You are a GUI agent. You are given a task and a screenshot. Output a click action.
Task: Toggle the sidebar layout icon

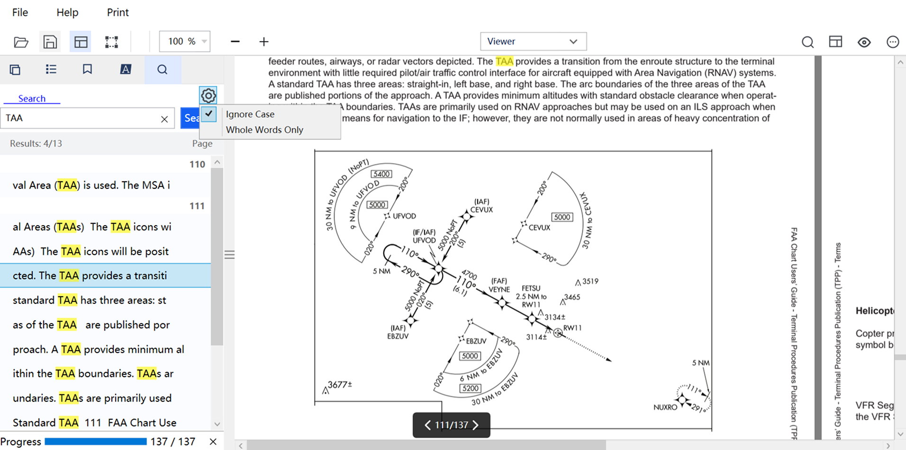[81, 42]
